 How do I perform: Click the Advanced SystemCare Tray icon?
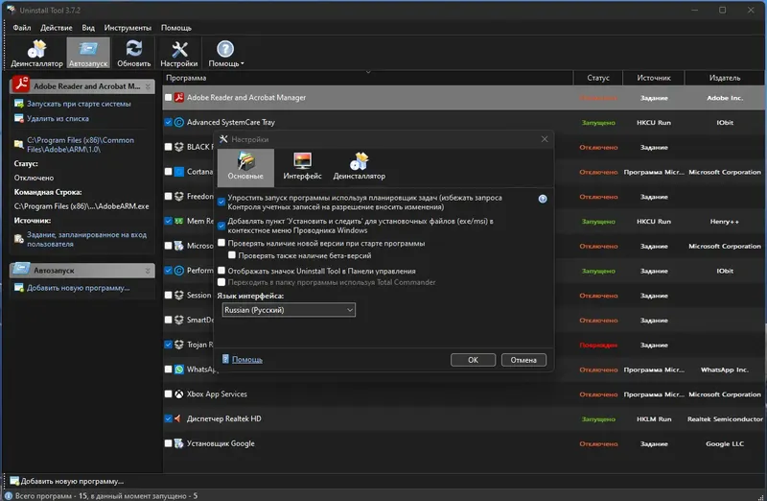179,122
